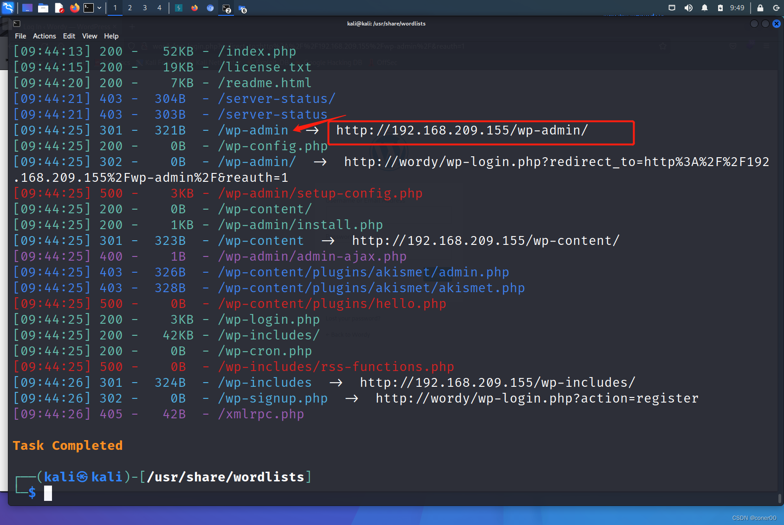
Task: Click the /wp-config.php path
Action: pos(273,146)
